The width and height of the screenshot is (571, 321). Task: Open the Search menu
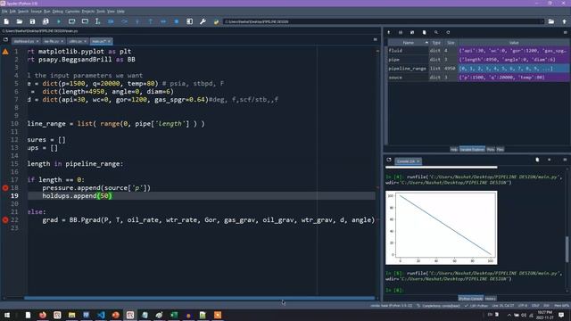point(23,12)
